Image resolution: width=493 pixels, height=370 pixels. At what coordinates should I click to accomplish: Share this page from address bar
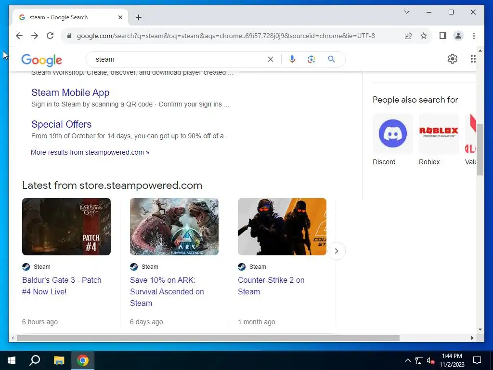[408, 36]
